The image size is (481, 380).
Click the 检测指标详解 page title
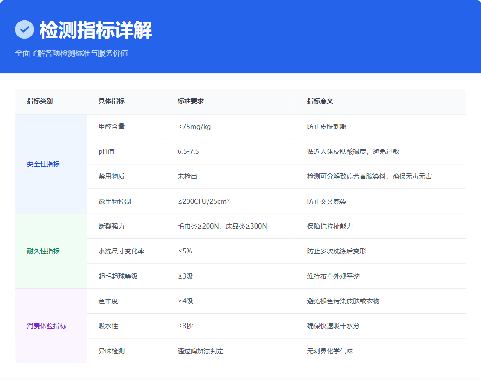(96, 30)
